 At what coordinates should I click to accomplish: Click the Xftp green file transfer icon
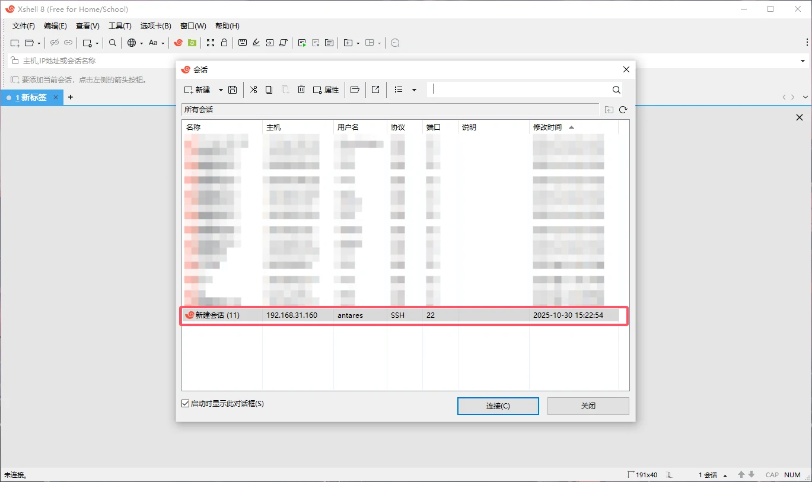pos(192,43)
